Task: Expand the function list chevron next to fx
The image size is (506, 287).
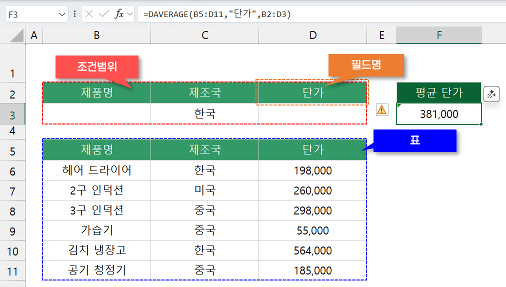Action: pos(130,14)
